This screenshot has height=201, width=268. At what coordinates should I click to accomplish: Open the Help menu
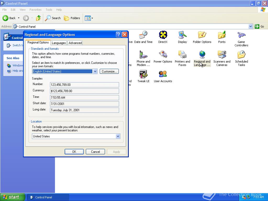59,10
